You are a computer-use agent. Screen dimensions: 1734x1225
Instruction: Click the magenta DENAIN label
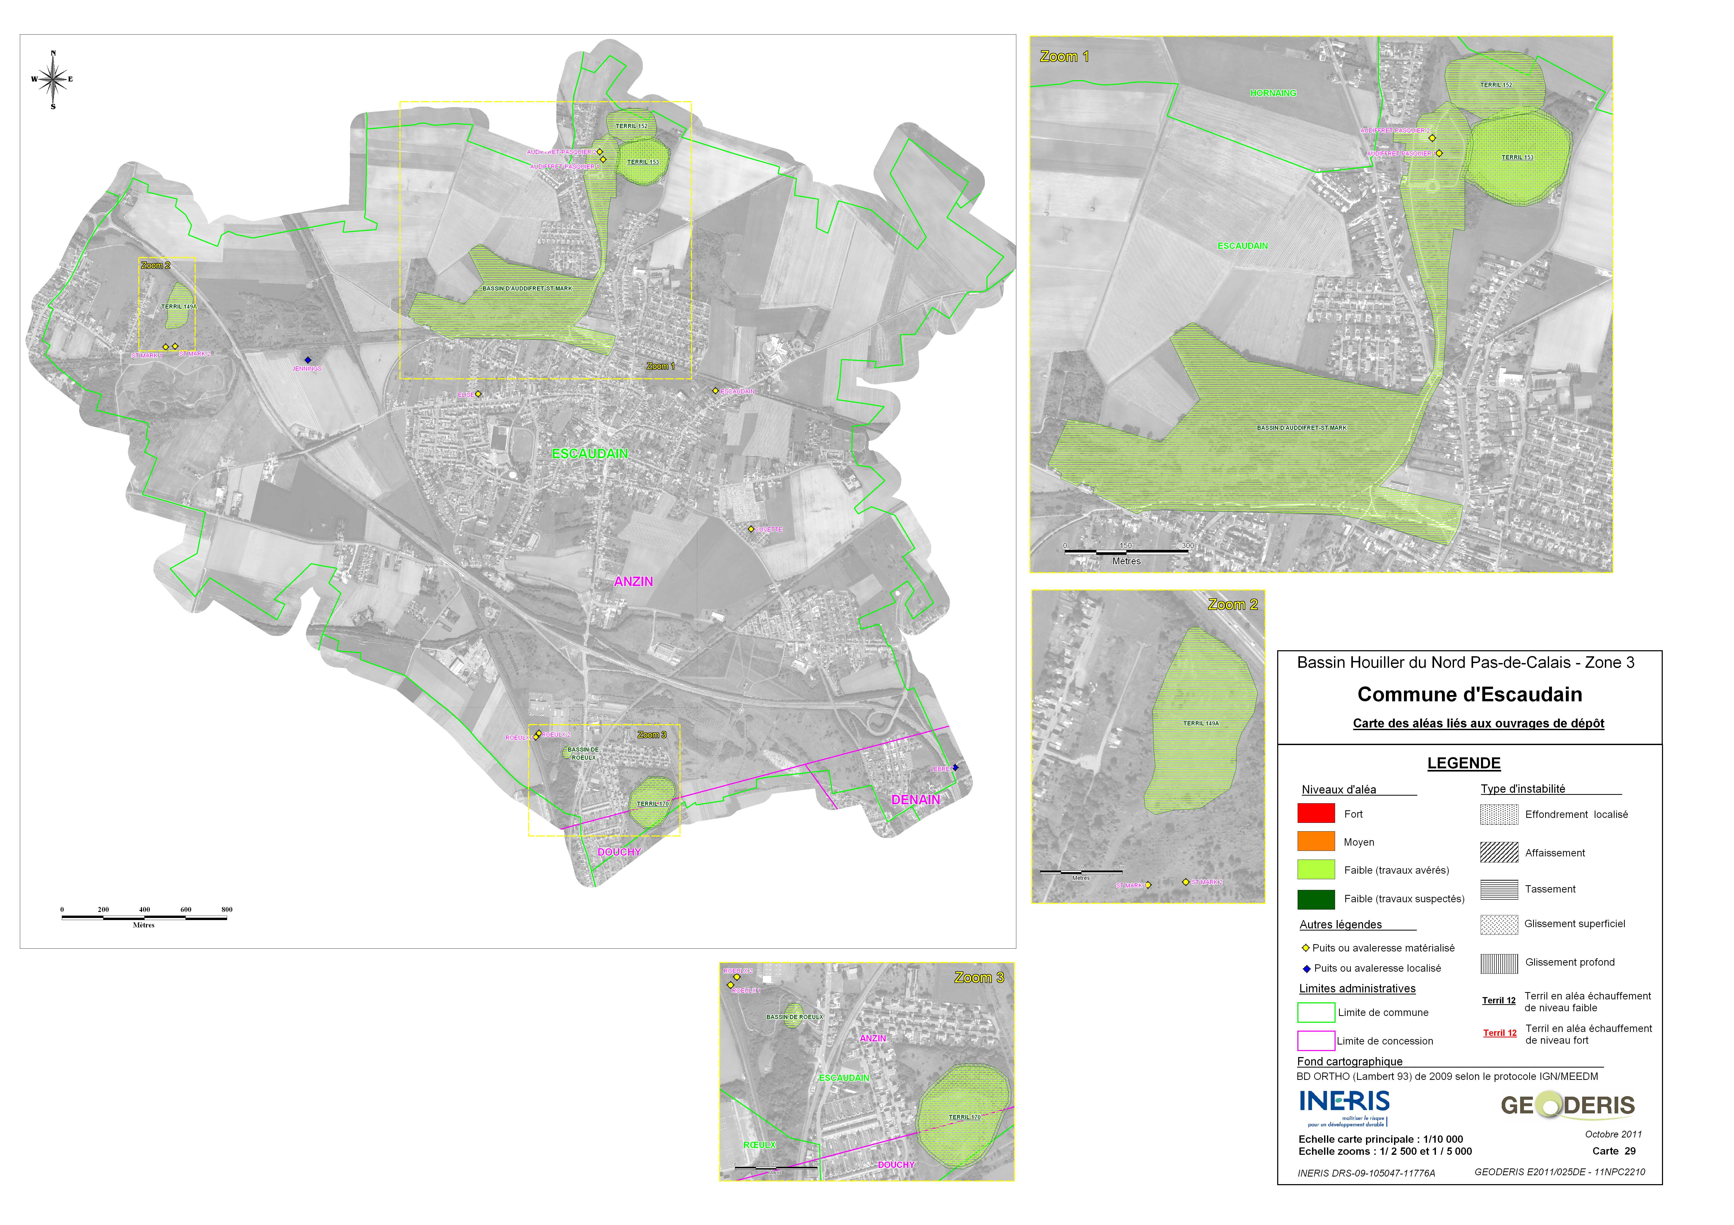pyautogui.click(x=915, y=800)
